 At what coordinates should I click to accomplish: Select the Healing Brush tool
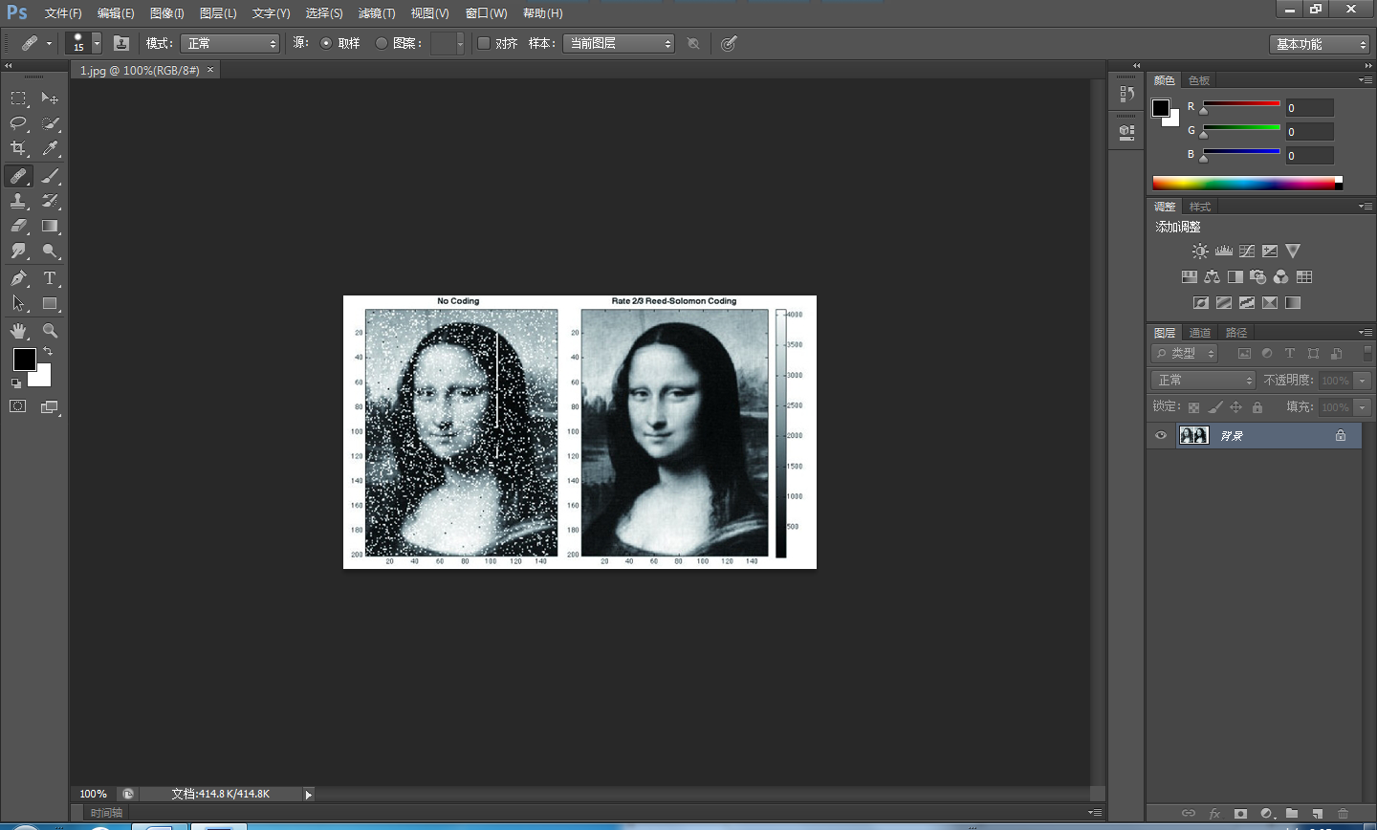[18, 176]
